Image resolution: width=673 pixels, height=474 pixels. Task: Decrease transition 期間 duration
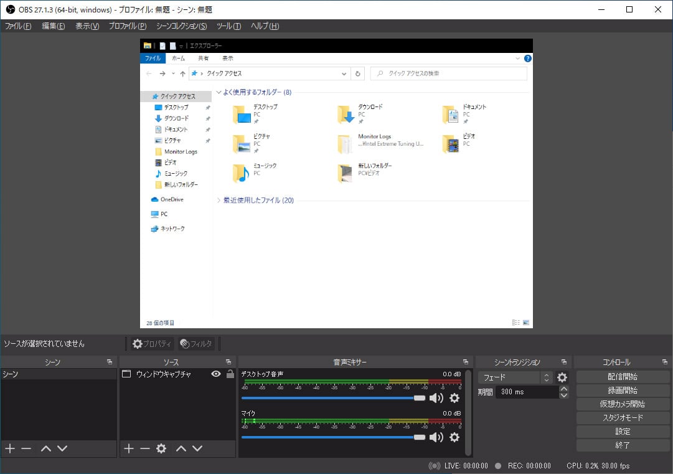tap(564, 396)
